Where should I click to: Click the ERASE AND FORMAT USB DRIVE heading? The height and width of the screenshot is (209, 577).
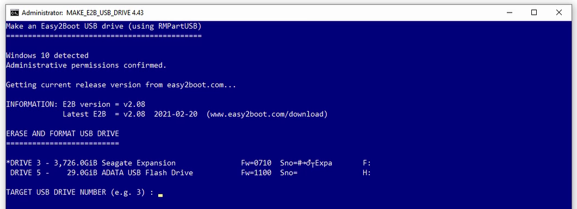pyautogui.click(x=63, y=134)
